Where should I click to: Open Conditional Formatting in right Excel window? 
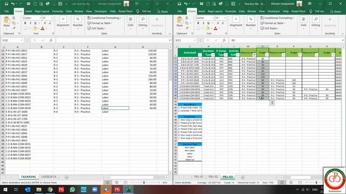pyautogui.click(x=277, y=18)
